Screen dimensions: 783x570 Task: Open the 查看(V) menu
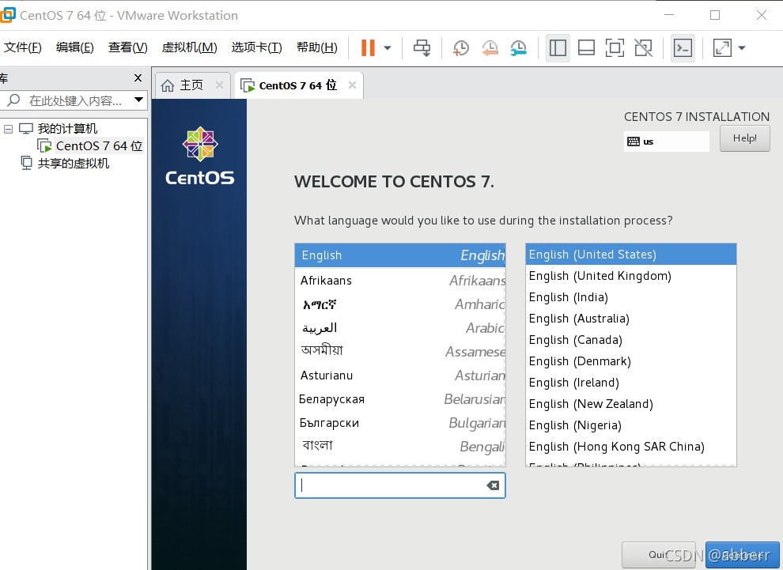tap(128, 47)
